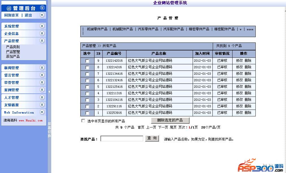Screen dimensions: 286x173
Task: Click the sidebar collapse arrow handle
Action: (x=49, y=92)
